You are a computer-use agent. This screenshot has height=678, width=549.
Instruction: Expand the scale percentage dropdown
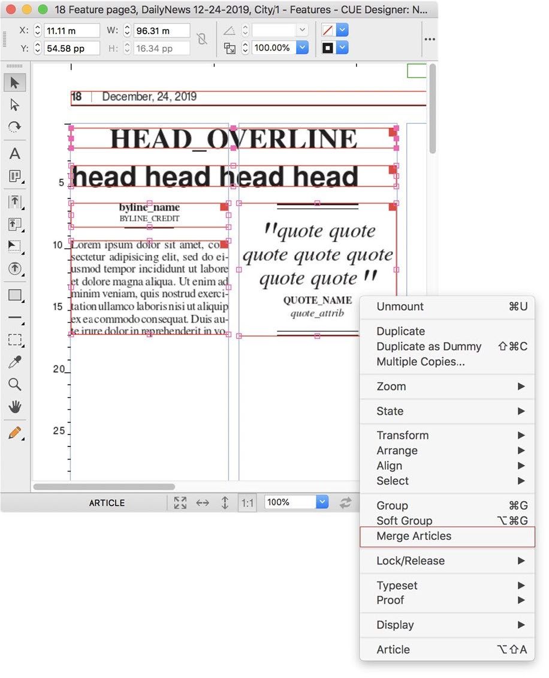click(303, 48)
